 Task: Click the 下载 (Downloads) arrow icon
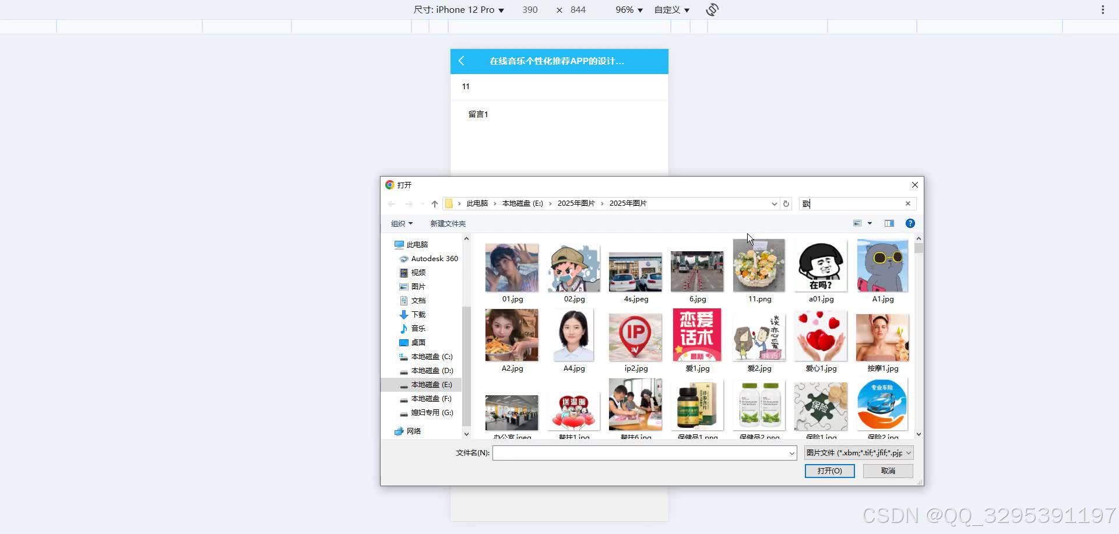(404, 314)
